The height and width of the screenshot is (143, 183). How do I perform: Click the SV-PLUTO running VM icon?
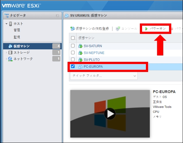81,60
